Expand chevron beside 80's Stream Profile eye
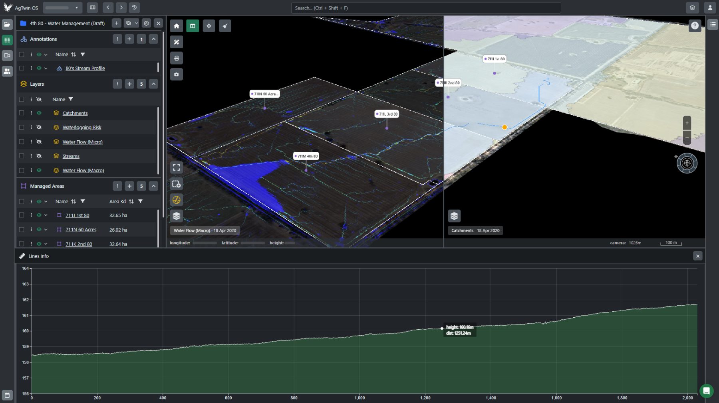 pos(46,68)
